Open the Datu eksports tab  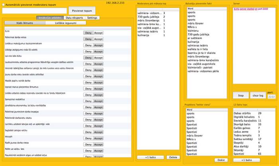[x=75, y=18]
